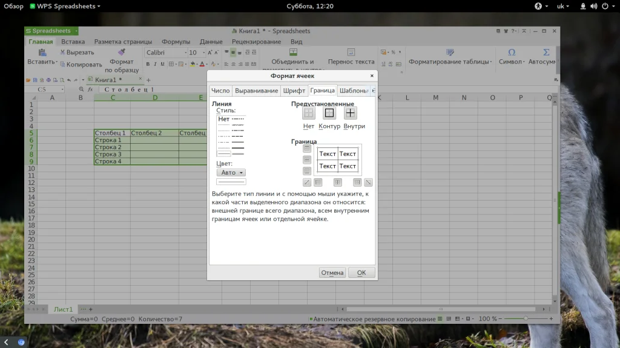Image resolution: width=620 pixels, height=348 pixels.
Task: Click the diagonal-down border button
Action: tap(368, 182)
